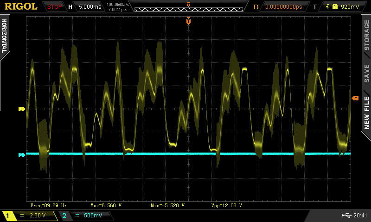Toggle channel 1 at 2.00 V

29,216
